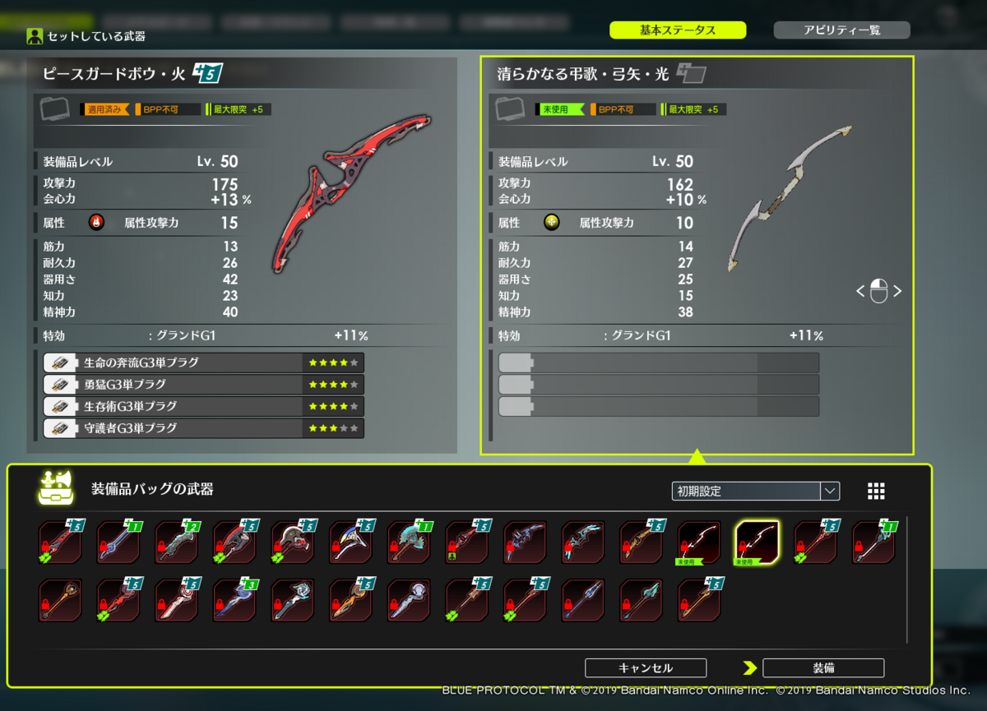The height and width of the screenshot is (711, 987).
Task: Select the 生存術G3単プラグ row
Action: [x=203, y=406]
